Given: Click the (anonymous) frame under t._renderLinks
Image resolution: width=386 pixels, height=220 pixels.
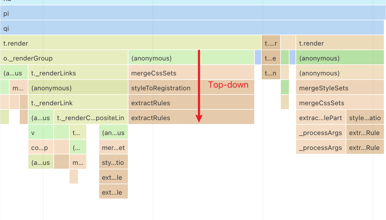Looking at the screenshot, I should pos(78,87).
